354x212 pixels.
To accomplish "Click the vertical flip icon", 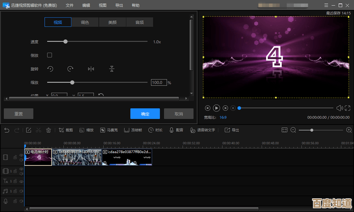I will coord(112,69).
